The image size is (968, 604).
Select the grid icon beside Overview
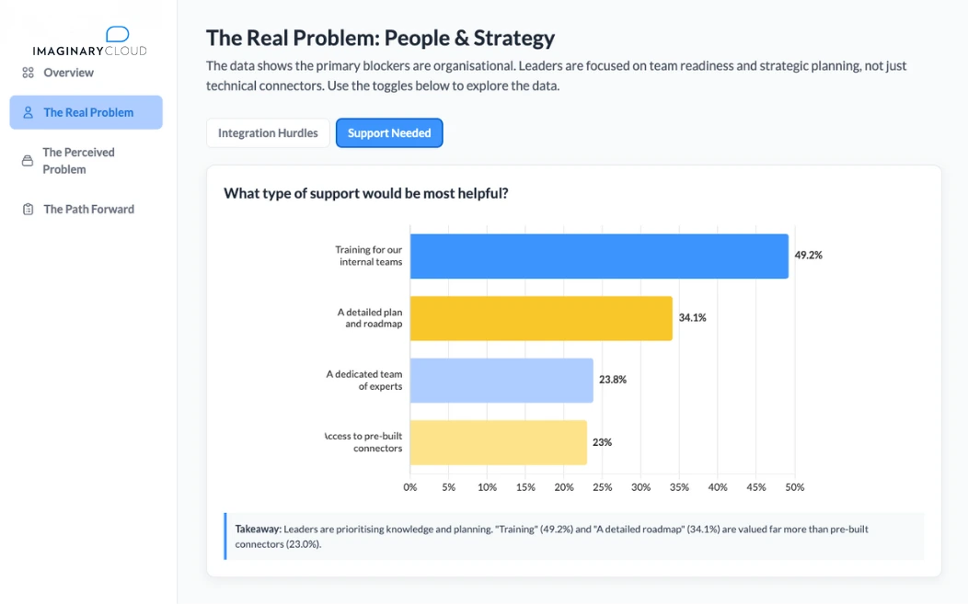click(28, 73)
